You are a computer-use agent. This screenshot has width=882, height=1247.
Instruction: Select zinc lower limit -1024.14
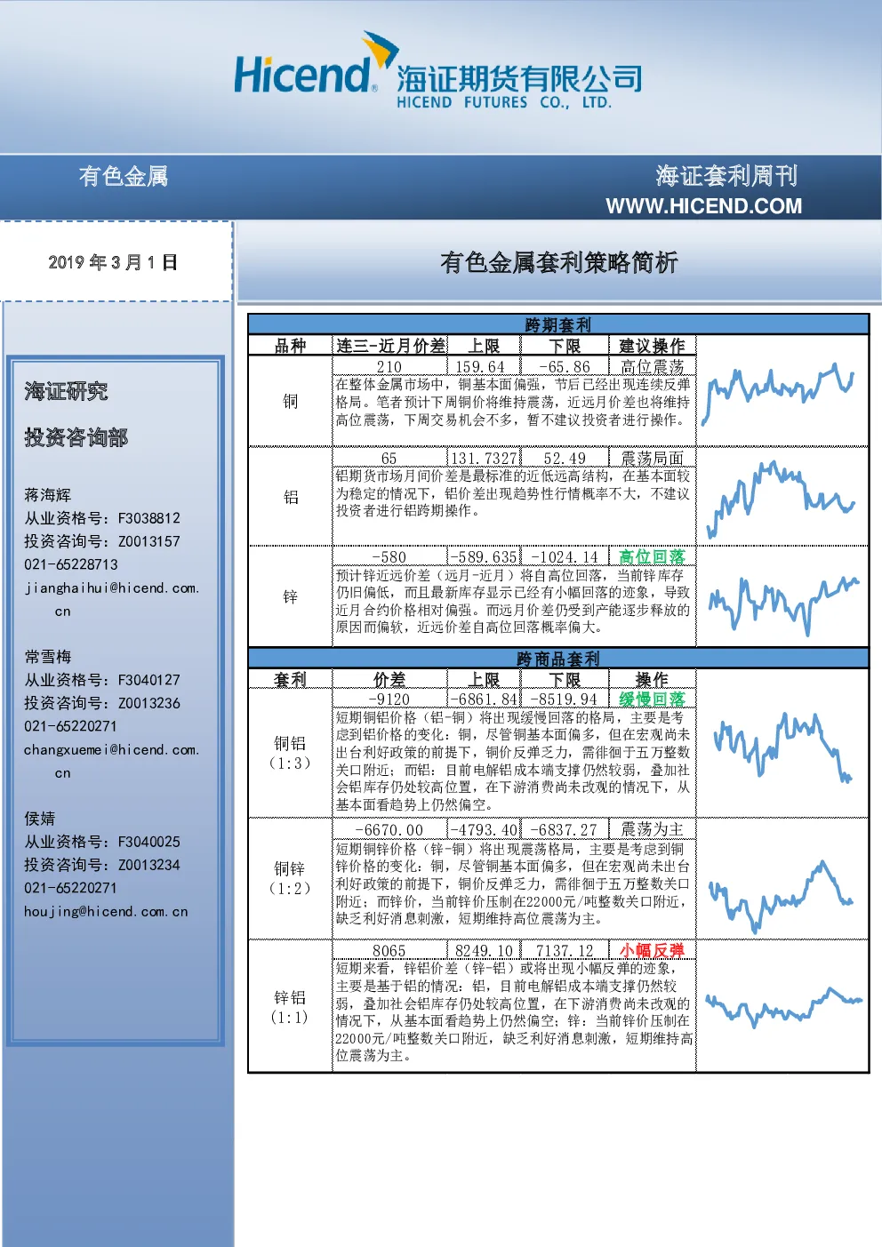pyautogui.click(x=565, y=557)
